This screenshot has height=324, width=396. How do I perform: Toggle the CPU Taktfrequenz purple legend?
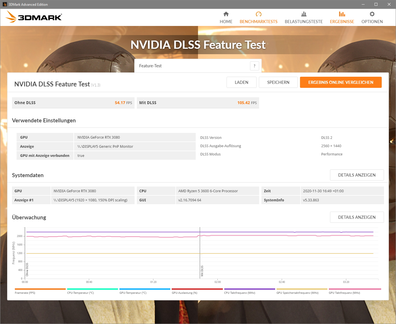(x=249, y=289)
